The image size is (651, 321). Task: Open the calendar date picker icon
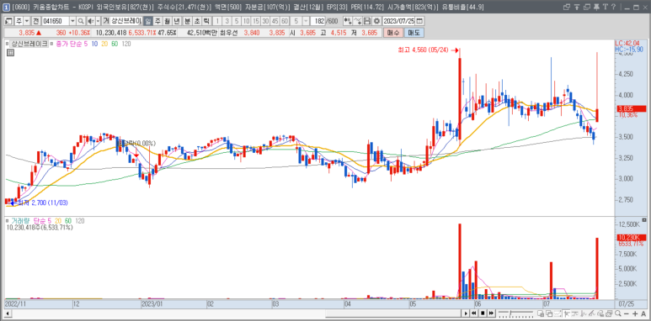pos(419,21)
